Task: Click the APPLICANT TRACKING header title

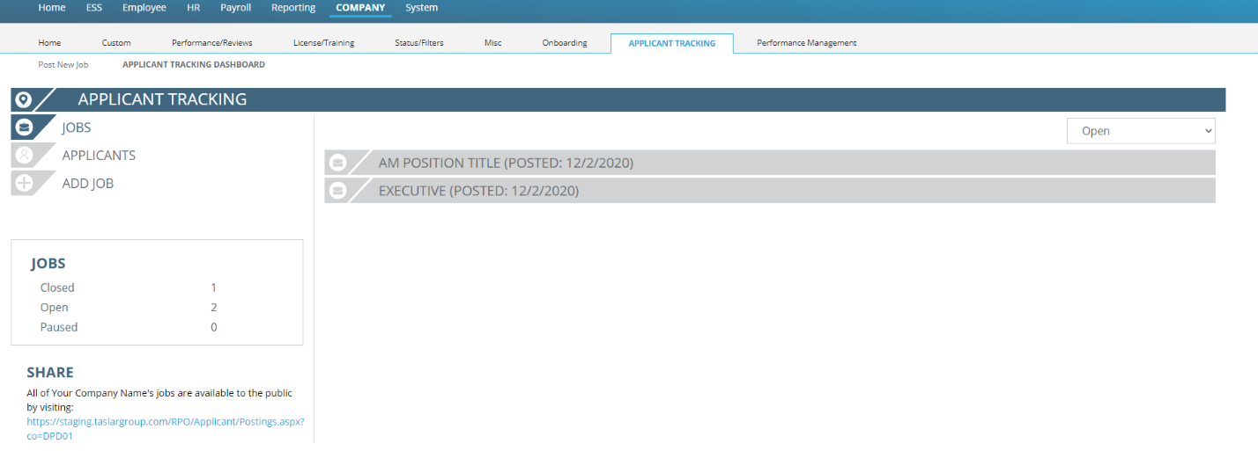Action: click(162, 99)
